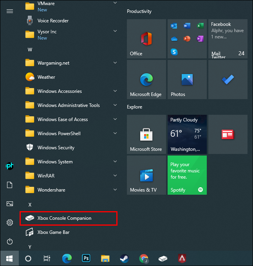
Task: Open the user account avatar
Action: coord(10,166)
